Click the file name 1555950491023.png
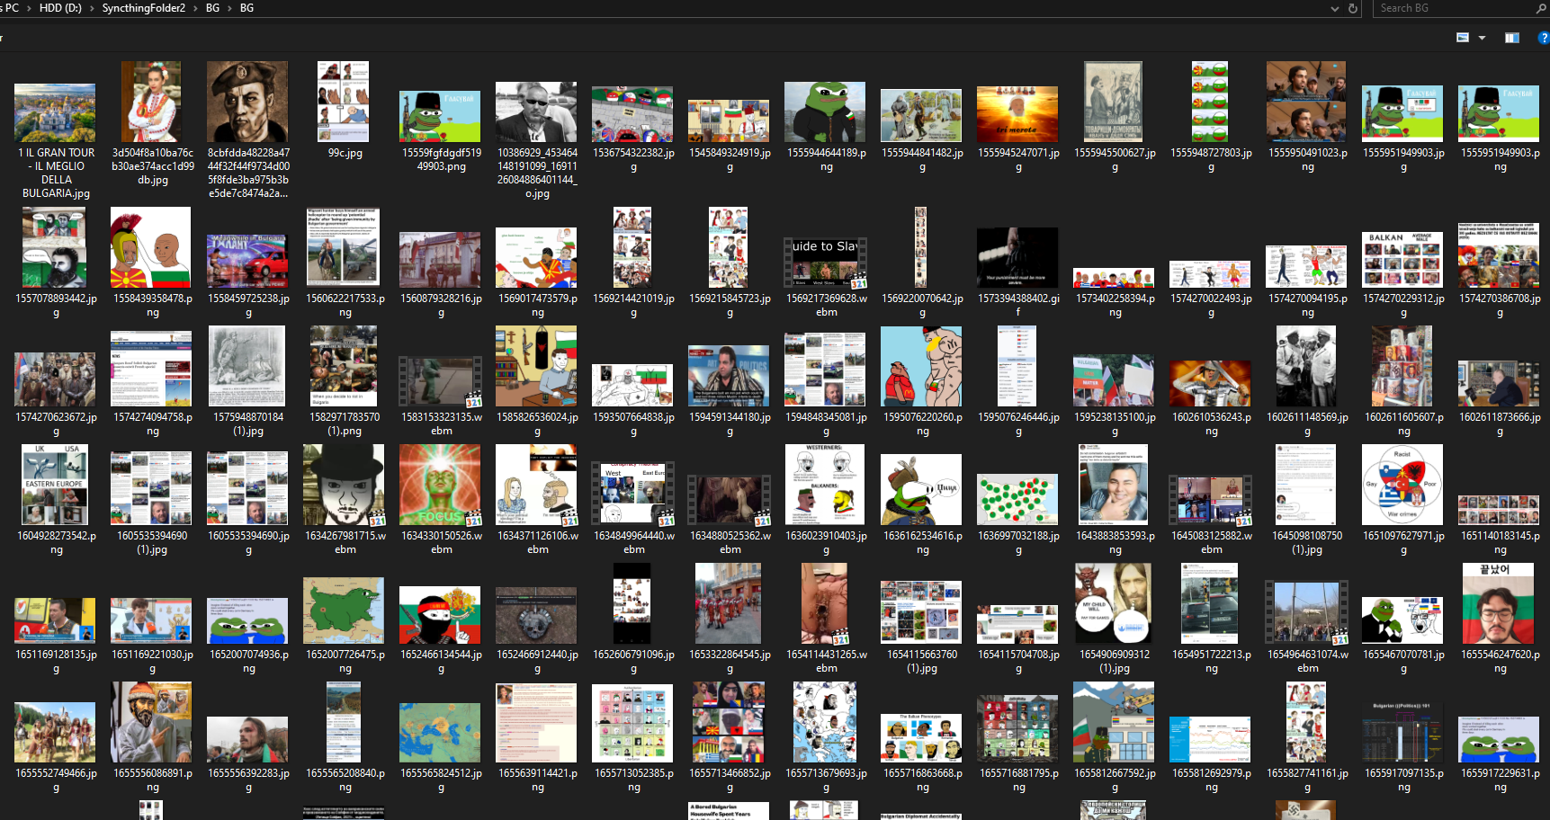The width and height of the screenshot is (1550, 820). point(1308,160)
